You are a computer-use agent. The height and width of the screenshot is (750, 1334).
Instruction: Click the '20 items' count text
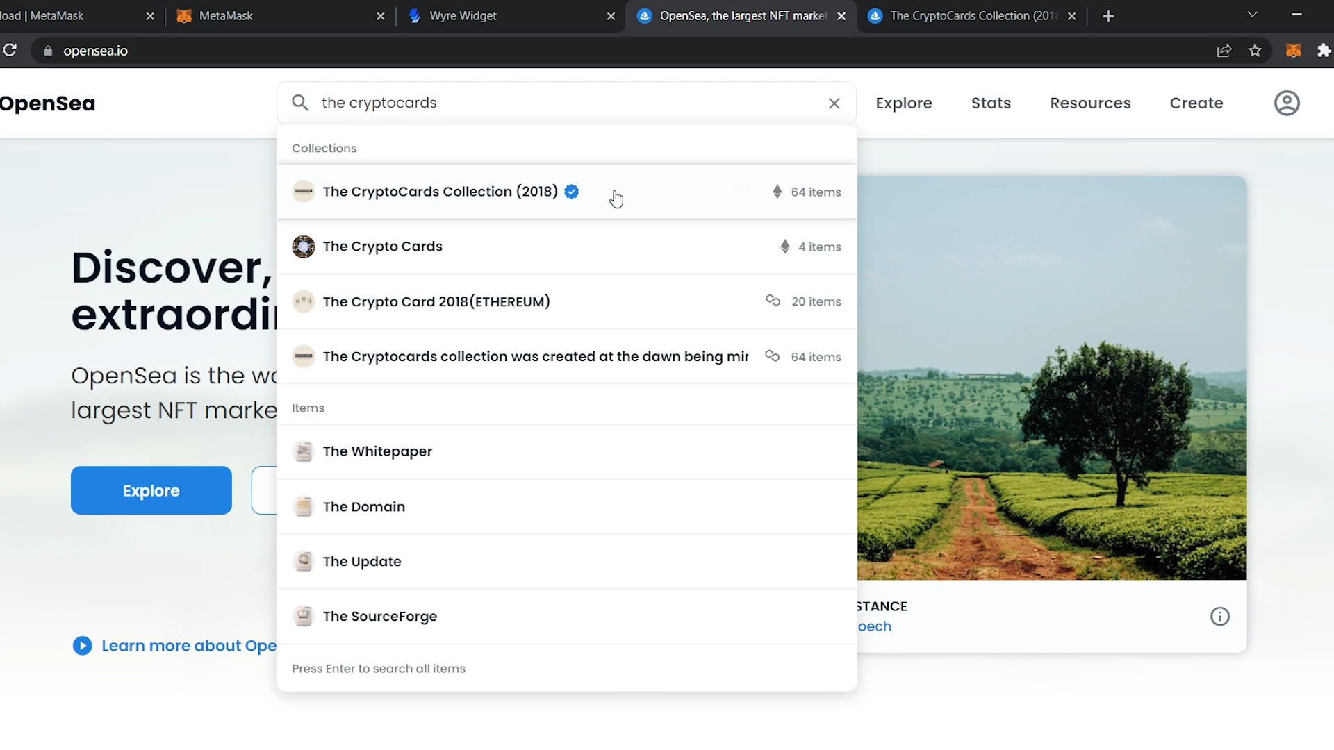coord(816,302)
